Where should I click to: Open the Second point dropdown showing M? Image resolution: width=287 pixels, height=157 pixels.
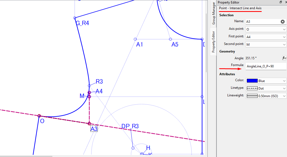pos(266,44)
